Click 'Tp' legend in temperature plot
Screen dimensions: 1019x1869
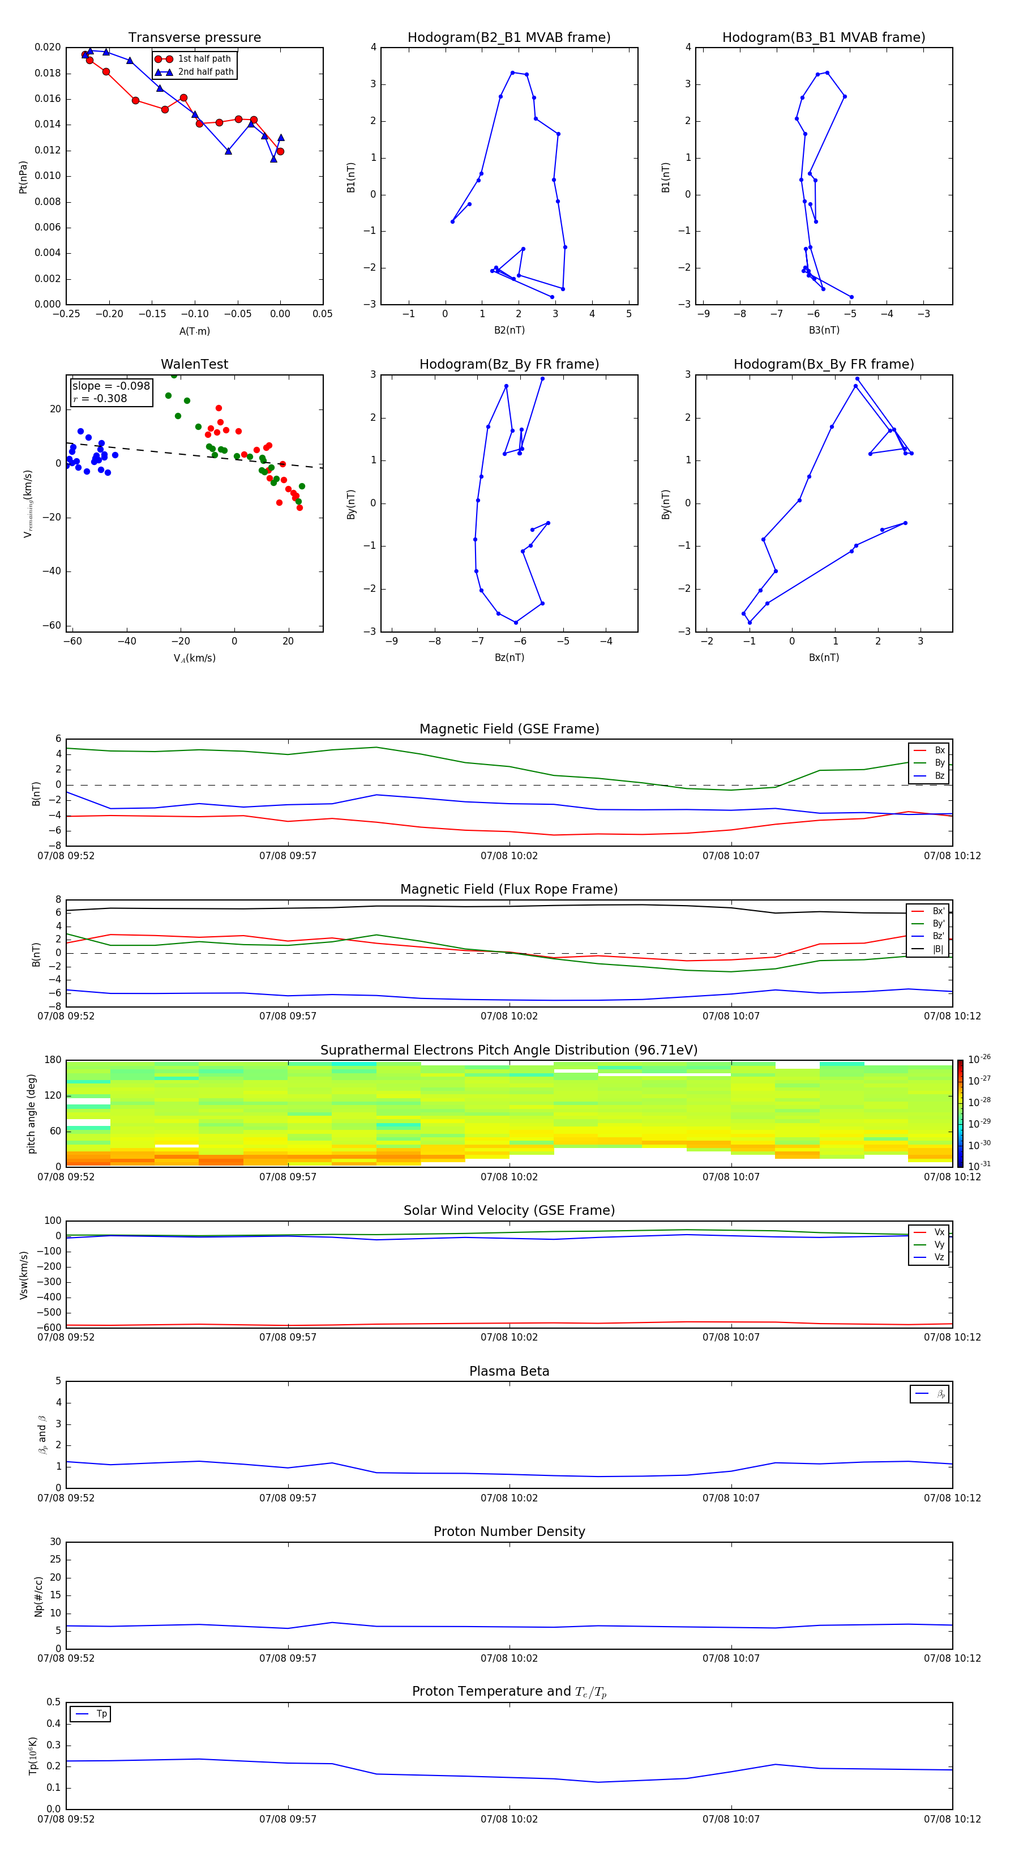(89, 1714)
